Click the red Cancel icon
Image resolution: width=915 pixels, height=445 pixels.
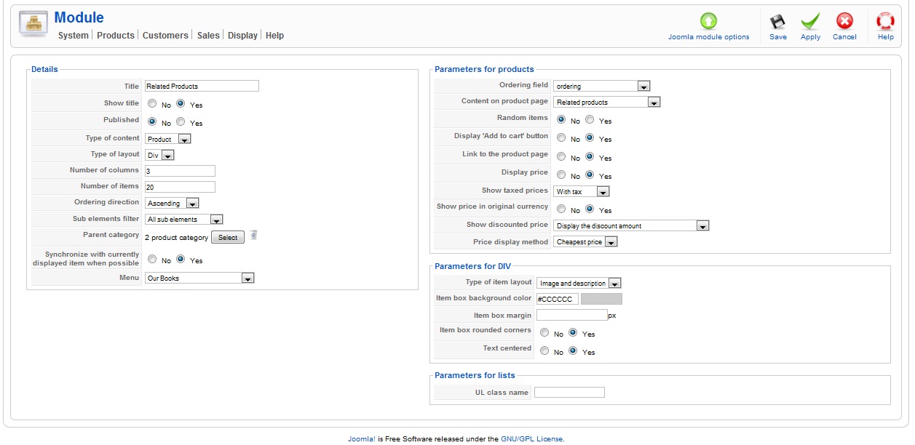click(844, 23)
